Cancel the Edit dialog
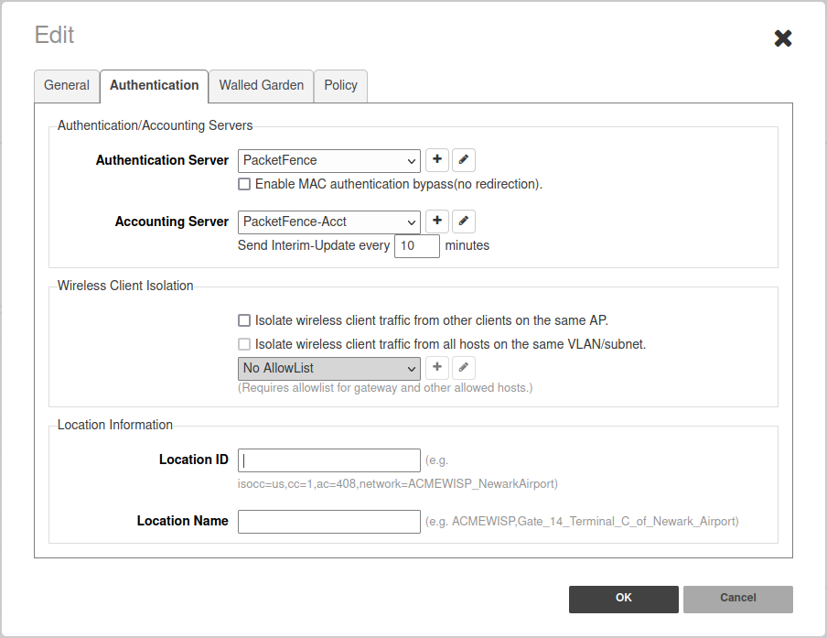Screen dimensions: 827x638 point(737,599)
